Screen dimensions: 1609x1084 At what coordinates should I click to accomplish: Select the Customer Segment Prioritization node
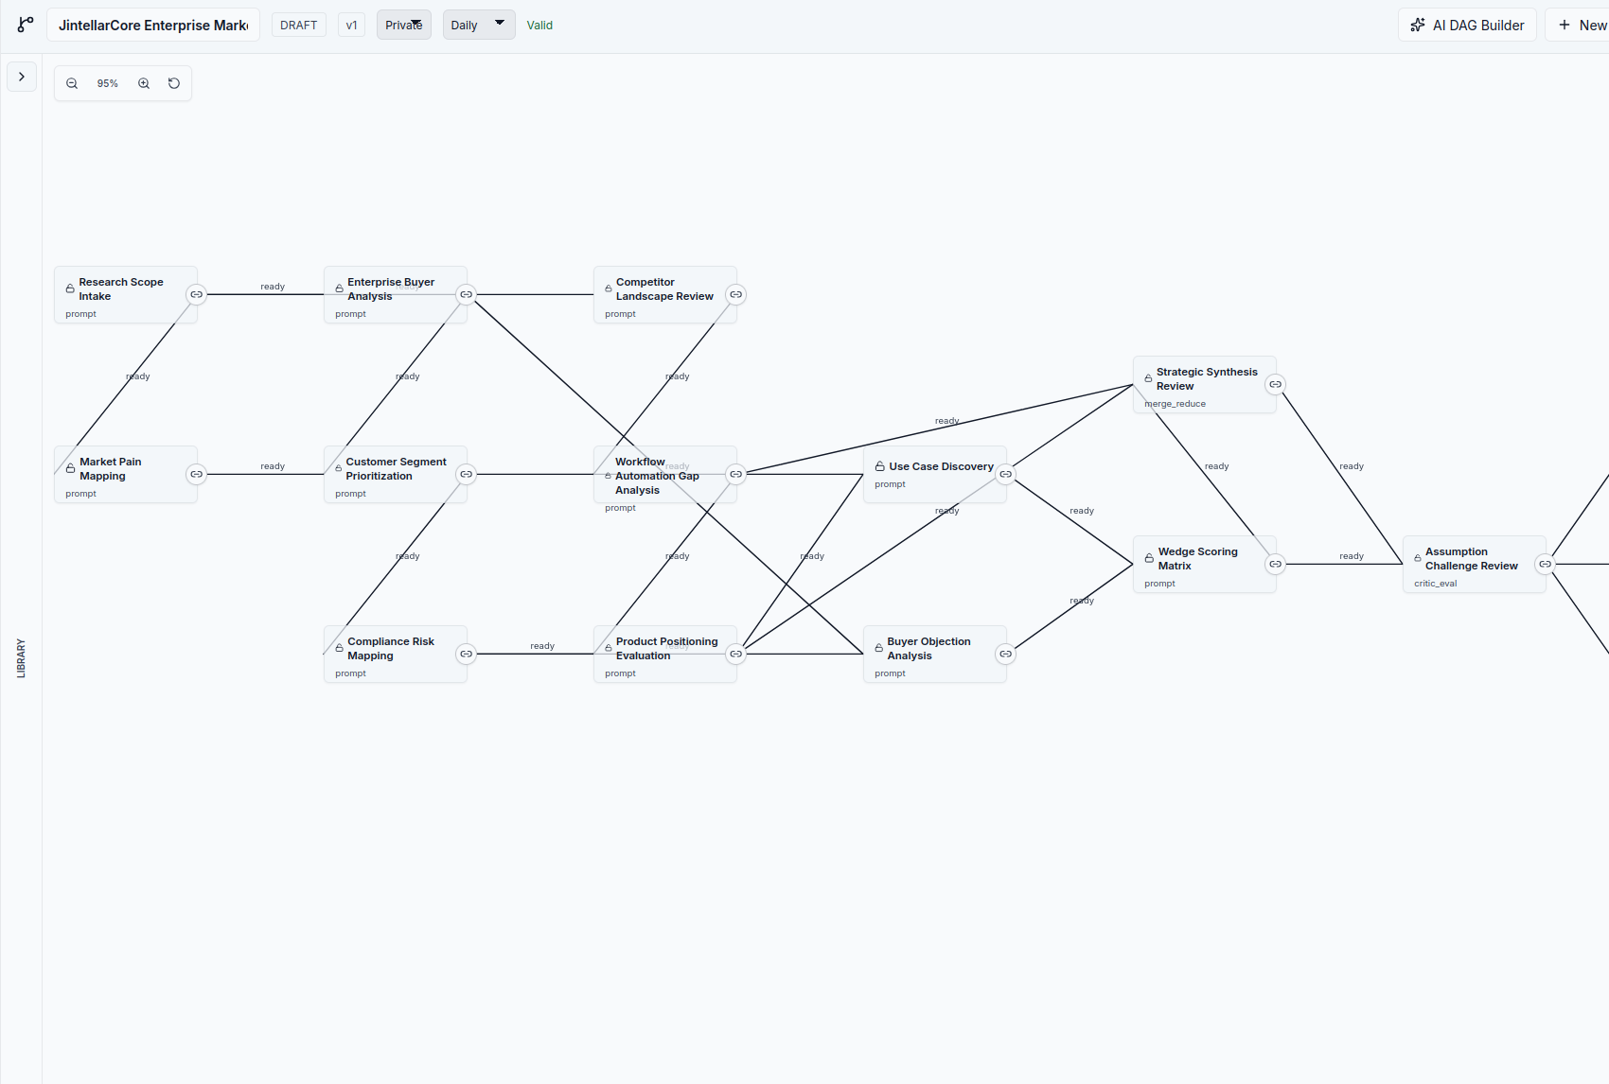pos(396,475)
